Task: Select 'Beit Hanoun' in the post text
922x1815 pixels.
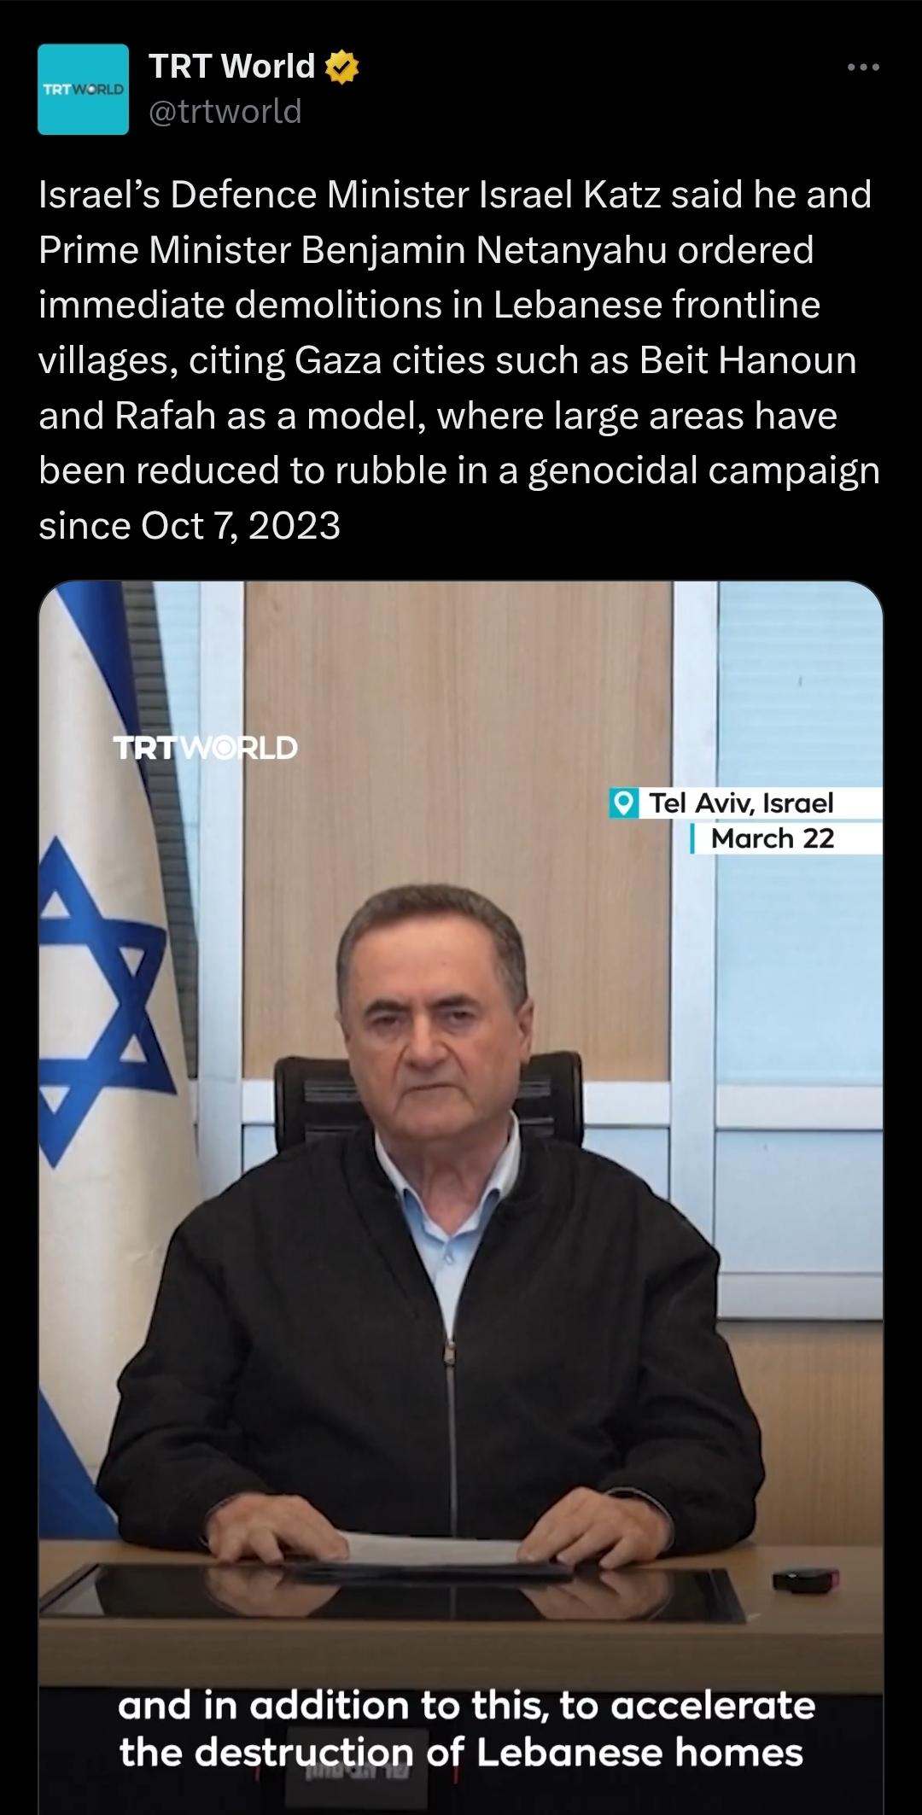Action: [748, 360]
